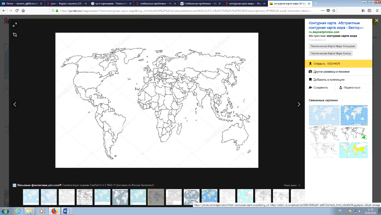Select tag Политическая Карта Мира Контурная
Screen dimensions: 381x215
(333, 46)
